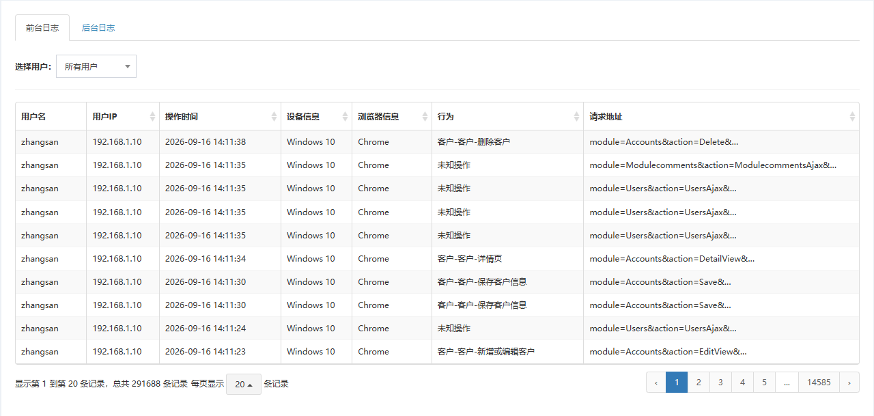Click zhangsan in the 14:11:38 row
The width and height of the screenshot is (874, 416).
tap(40, 142)
